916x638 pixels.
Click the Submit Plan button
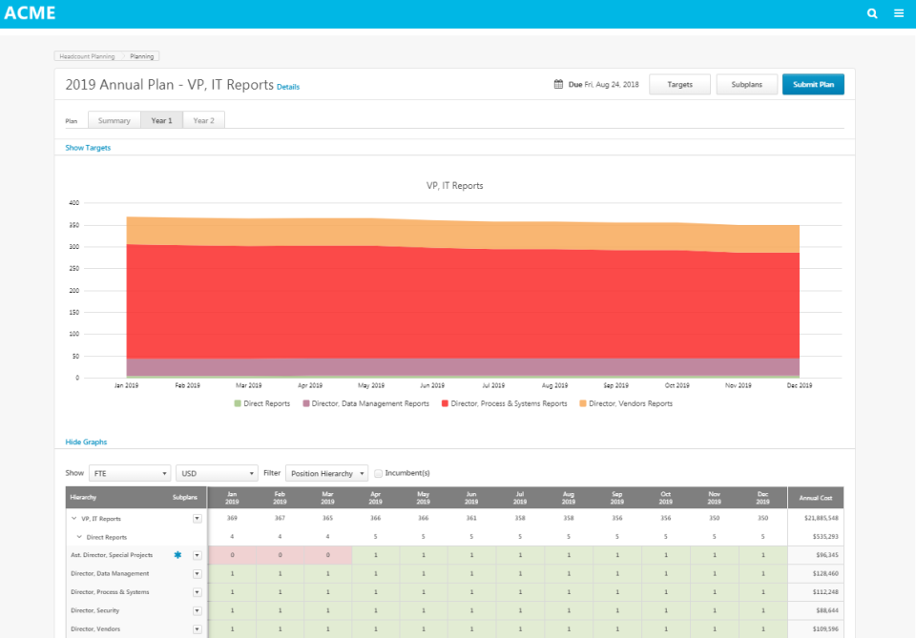pos(813,84)
